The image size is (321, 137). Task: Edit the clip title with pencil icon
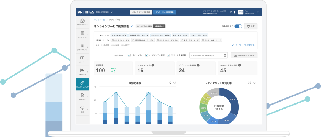pos(132,26)
